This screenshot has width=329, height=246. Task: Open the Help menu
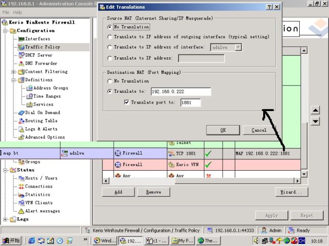[17, 12]
